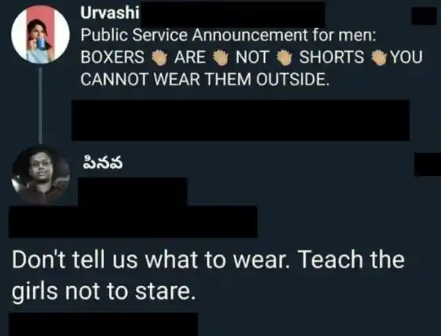Click redacted block below the stare reply

tap(103, 324)
